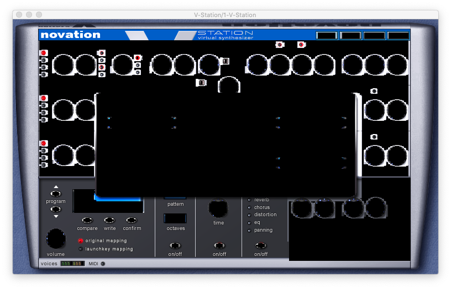Click the program up button above the program label

click(56, 194)
